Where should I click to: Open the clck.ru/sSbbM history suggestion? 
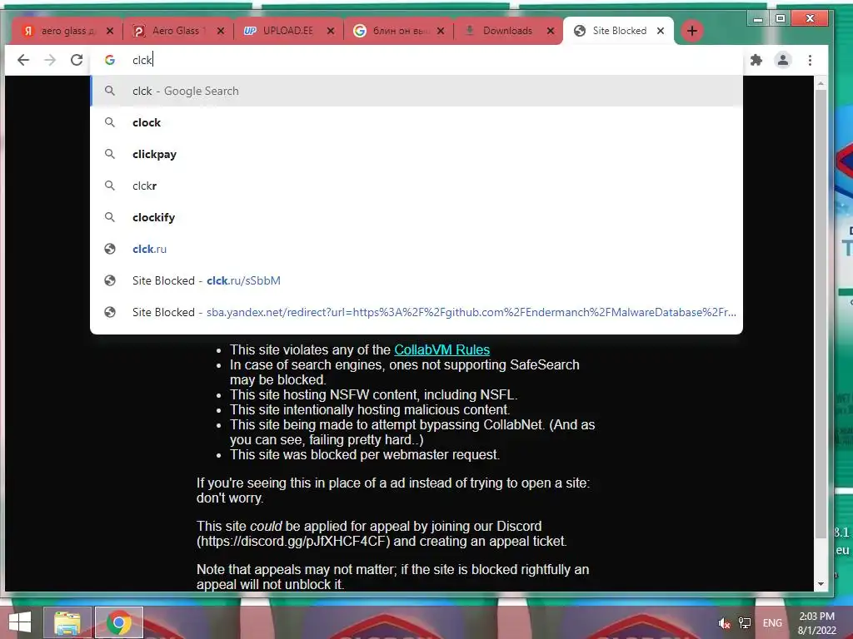[x=417, y=280]
